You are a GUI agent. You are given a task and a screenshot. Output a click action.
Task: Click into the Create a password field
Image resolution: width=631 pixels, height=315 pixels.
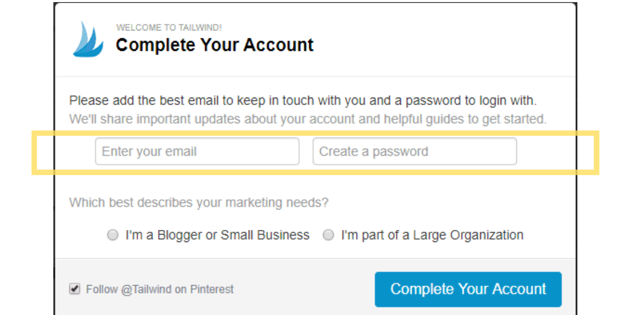[414, 152]
